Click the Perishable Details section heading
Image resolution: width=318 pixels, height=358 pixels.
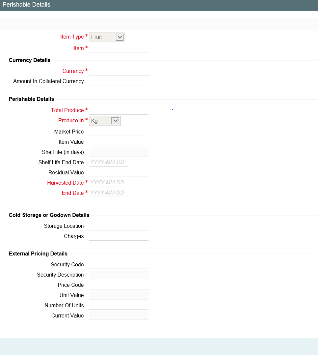coord(31,99)
